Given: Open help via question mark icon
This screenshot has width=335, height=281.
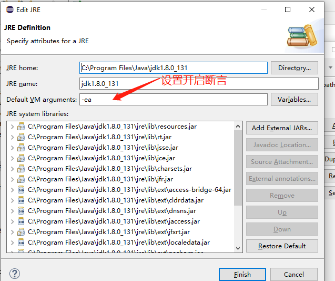Looking at the screenshot, I should point(15,274).
